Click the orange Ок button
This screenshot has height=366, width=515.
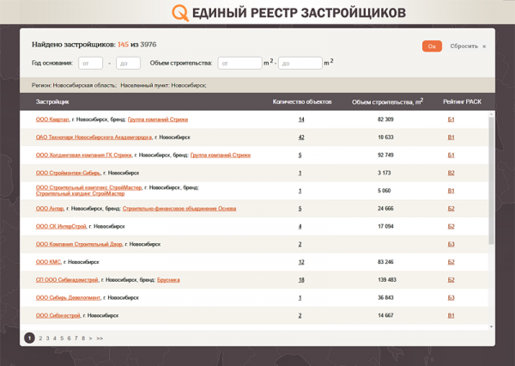[432, 46]
